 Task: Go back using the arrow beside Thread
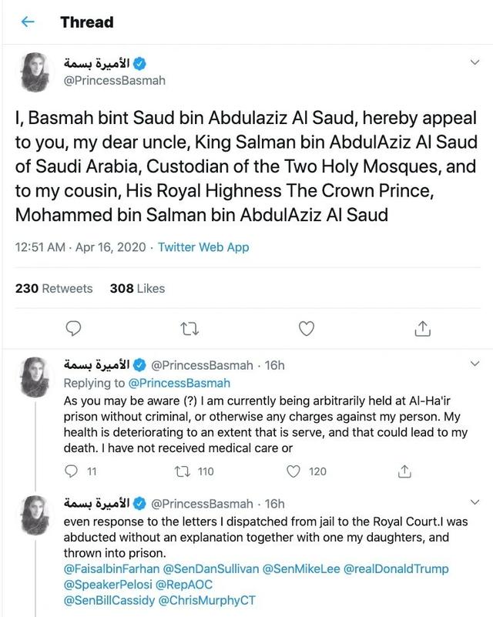[x=28, y=22]
